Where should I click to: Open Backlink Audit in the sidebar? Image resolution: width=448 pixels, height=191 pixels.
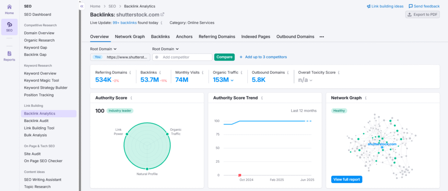click(36, 121)
